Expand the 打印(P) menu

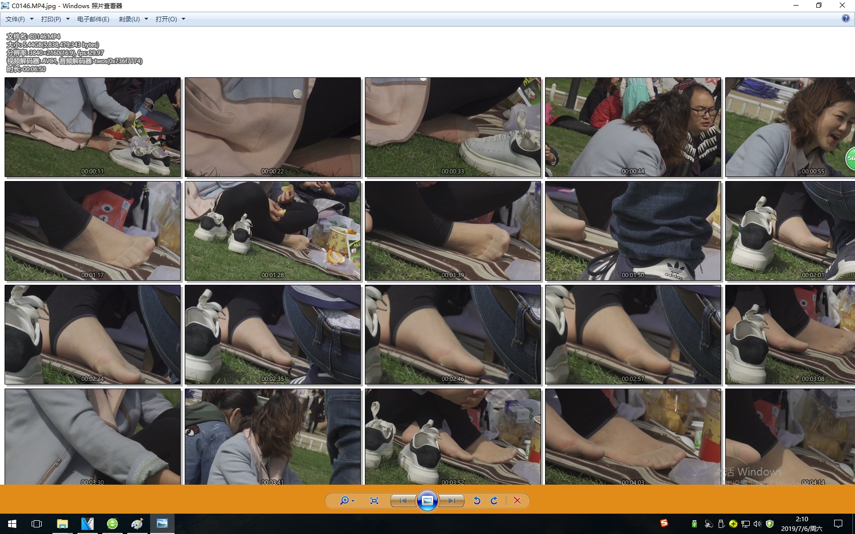(x=55, y=19)
